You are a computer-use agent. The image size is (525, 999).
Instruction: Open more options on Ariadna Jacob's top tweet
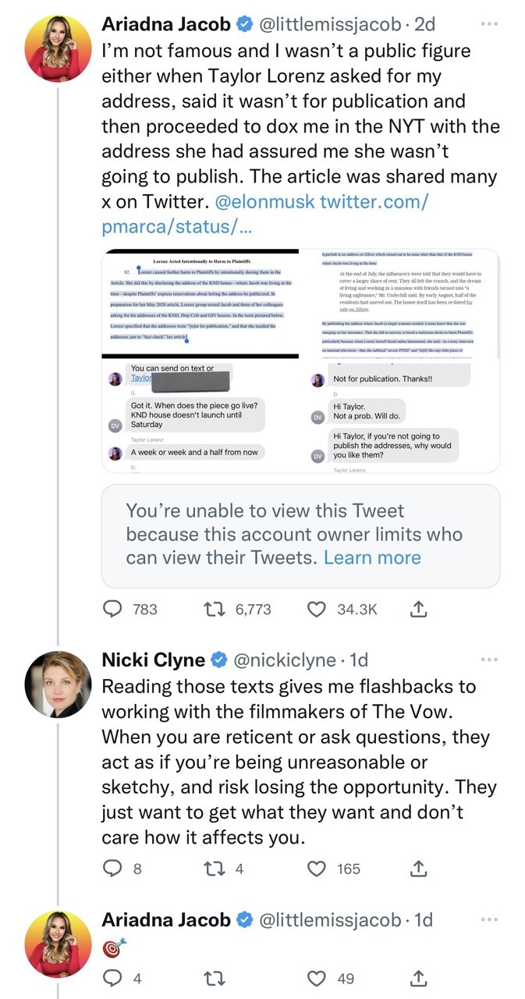[489, 24]
